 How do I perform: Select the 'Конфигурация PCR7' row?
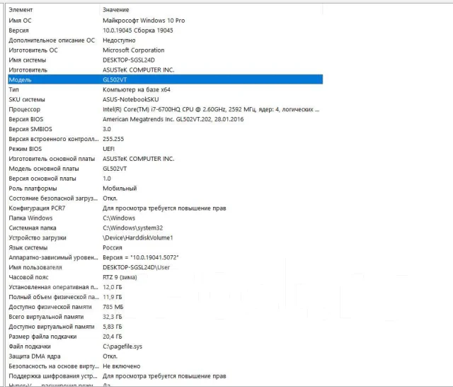point(165,208)
